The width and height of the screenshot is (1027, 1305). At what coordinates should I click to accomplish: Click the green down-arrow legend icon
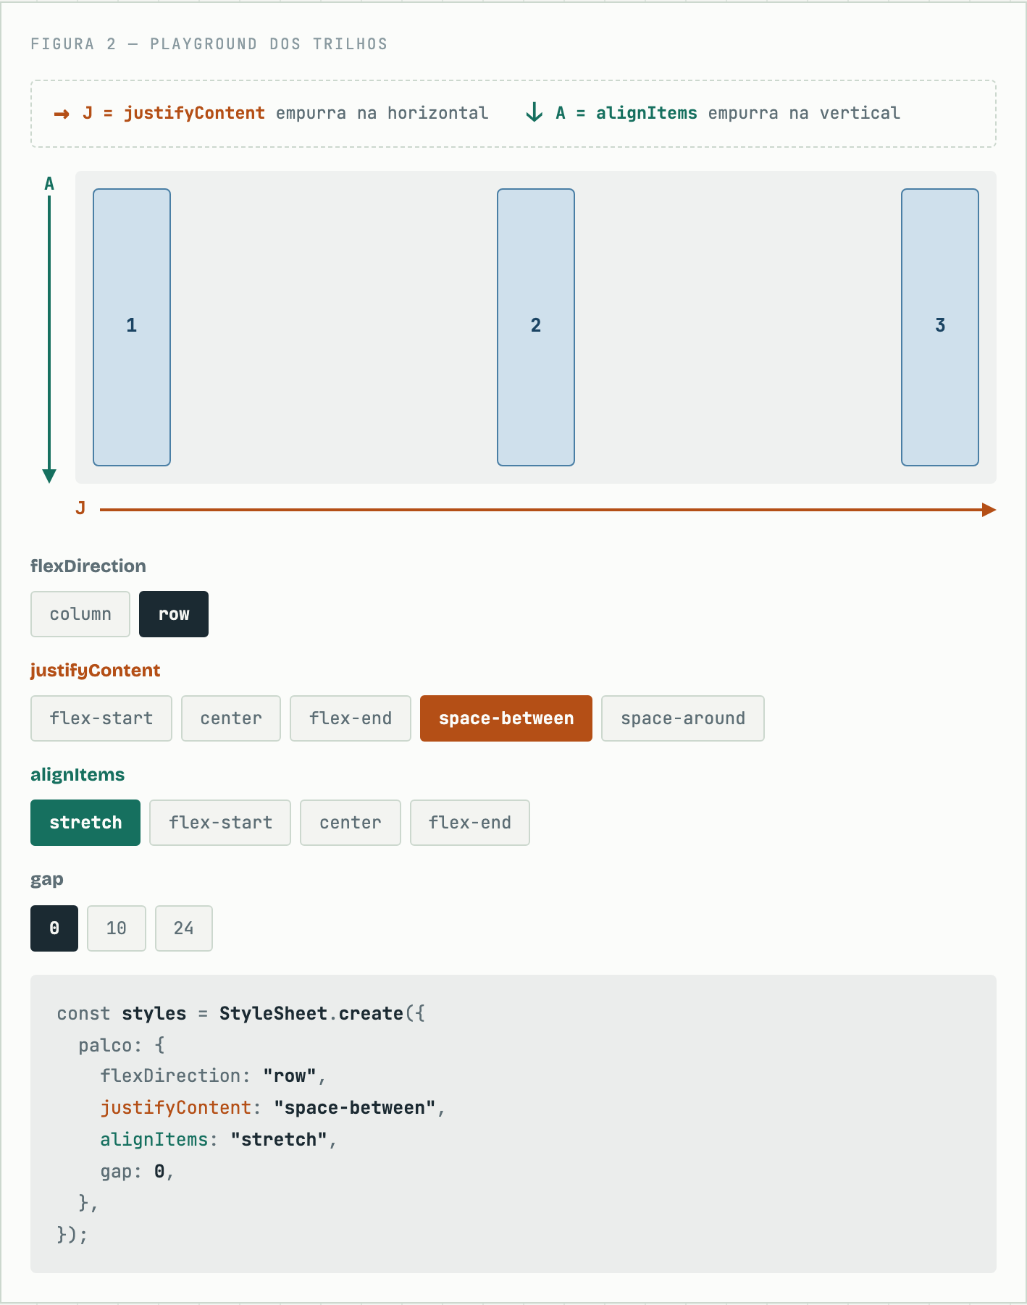(x=534, y=112)
